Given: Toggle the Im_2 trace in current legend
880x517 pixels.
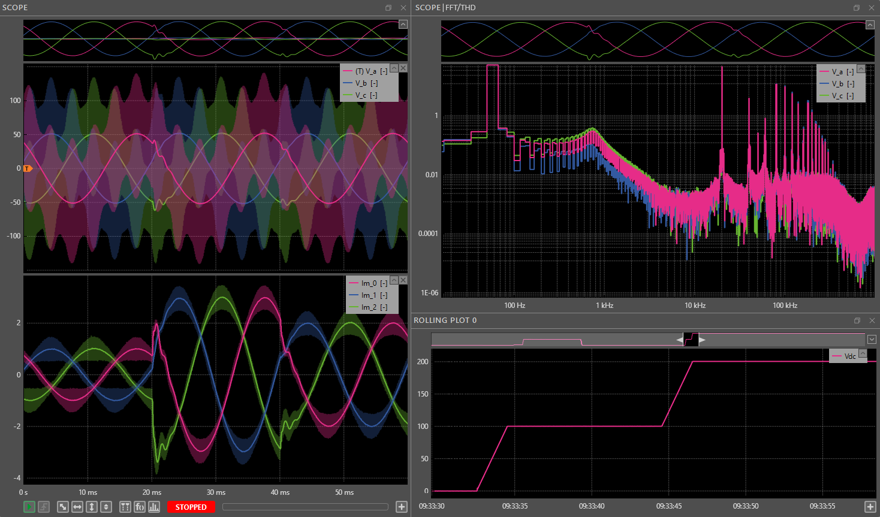Looking at the screenshot, I should point(369,307).
